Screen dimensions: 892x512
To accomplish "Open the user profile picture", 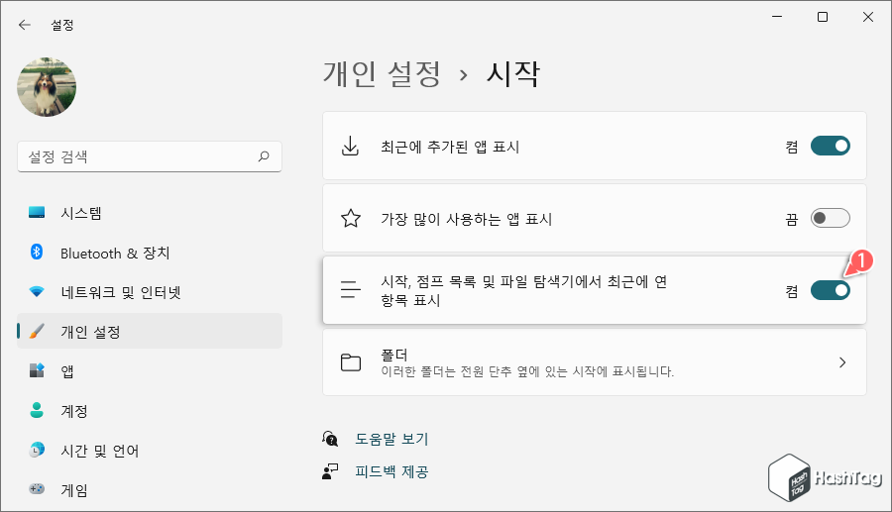I will pos(47,87).
